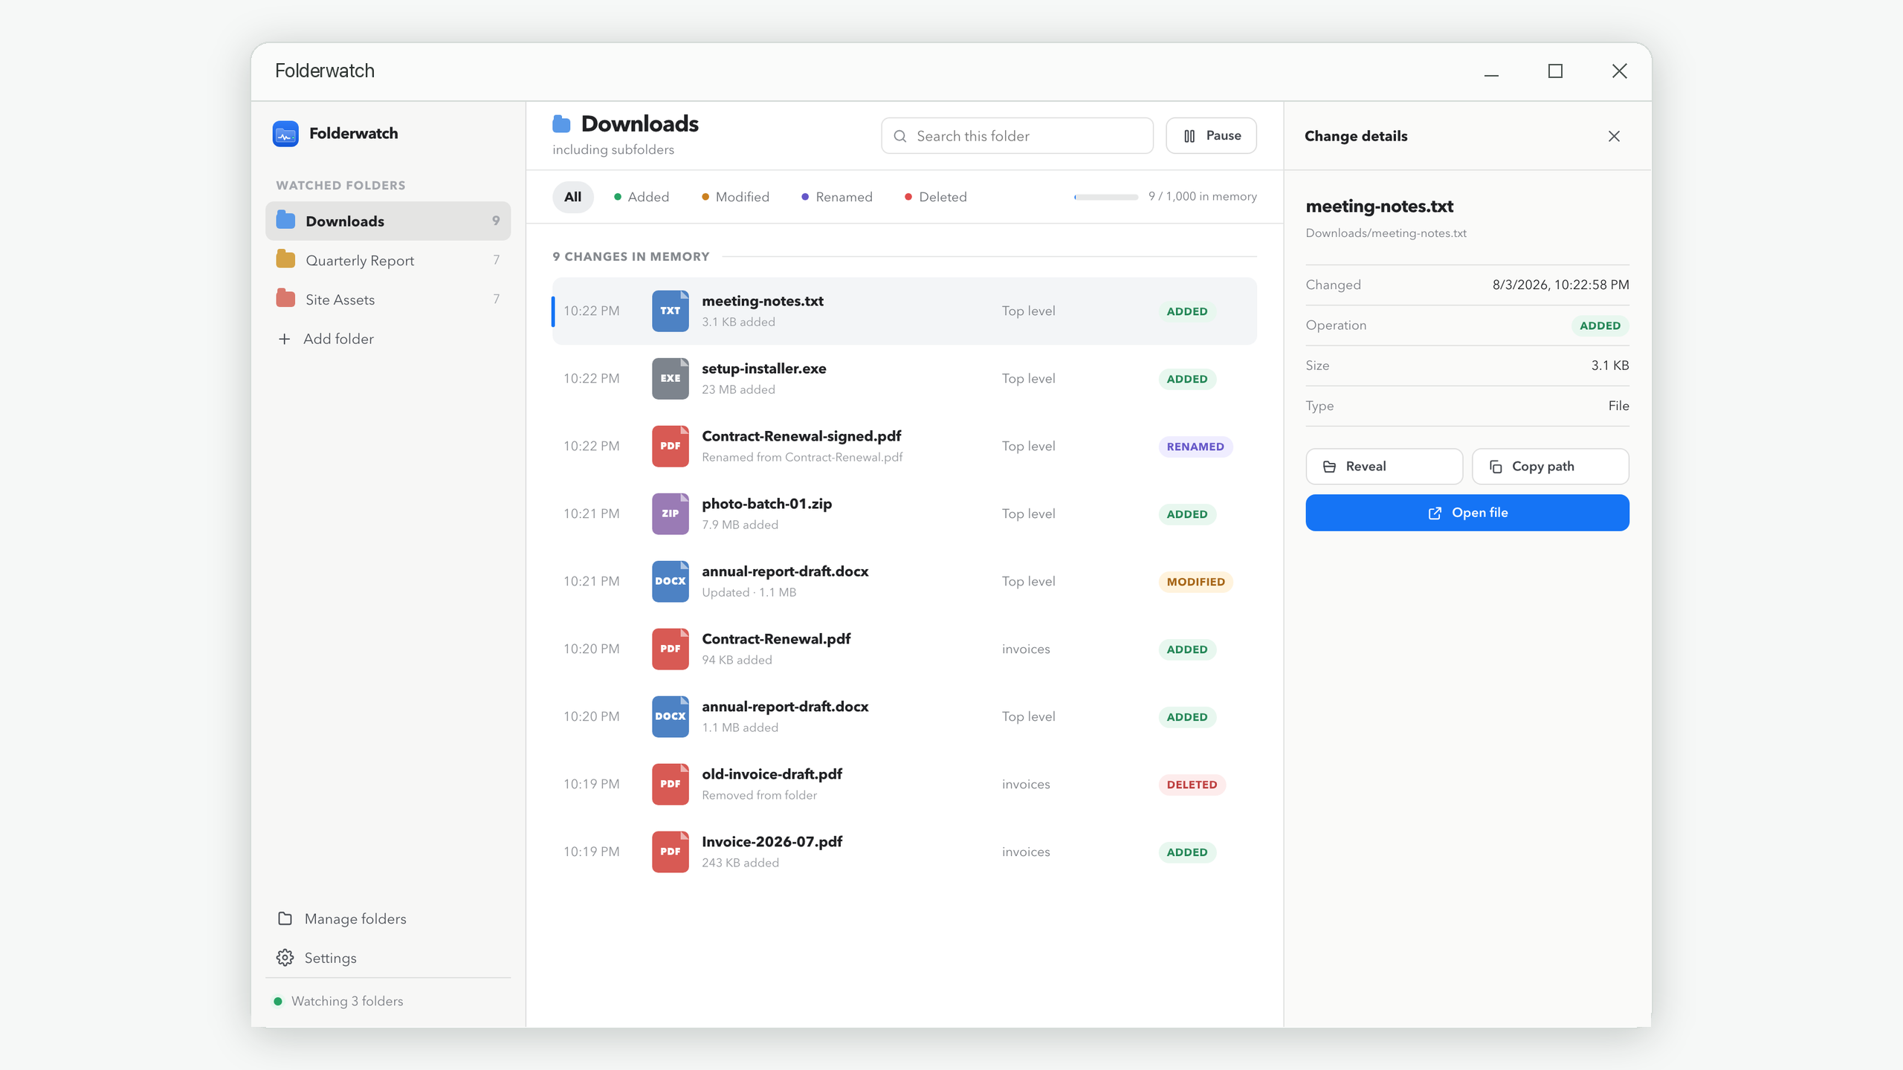Select the Contract-Renewal.pdf 94 KB added row
This screenshot has height=1070, width=1903.
(904, 649)
